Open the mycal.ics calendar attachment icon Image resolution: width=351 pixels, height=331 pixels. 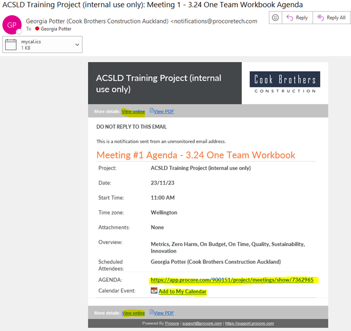(11, 45)
